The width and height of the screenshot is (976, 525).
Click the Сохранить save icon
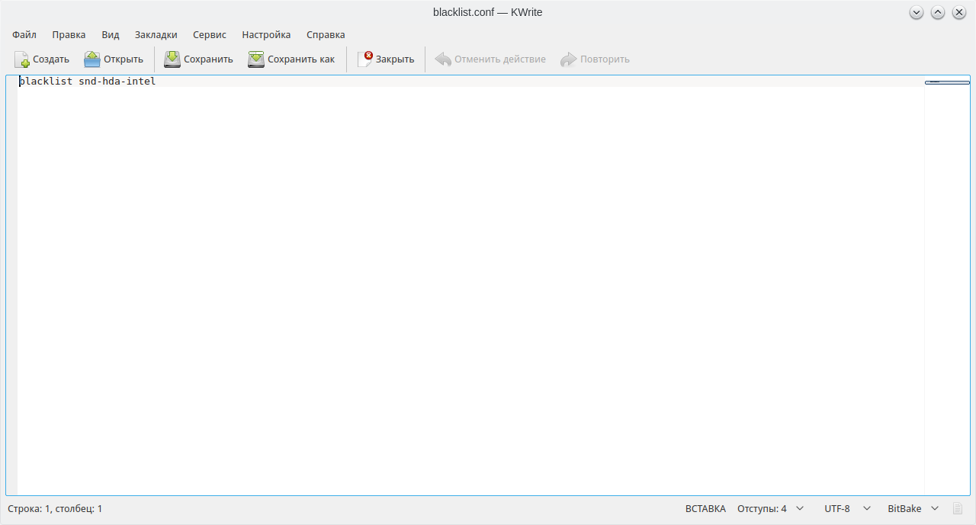click(x=172, y=59)
